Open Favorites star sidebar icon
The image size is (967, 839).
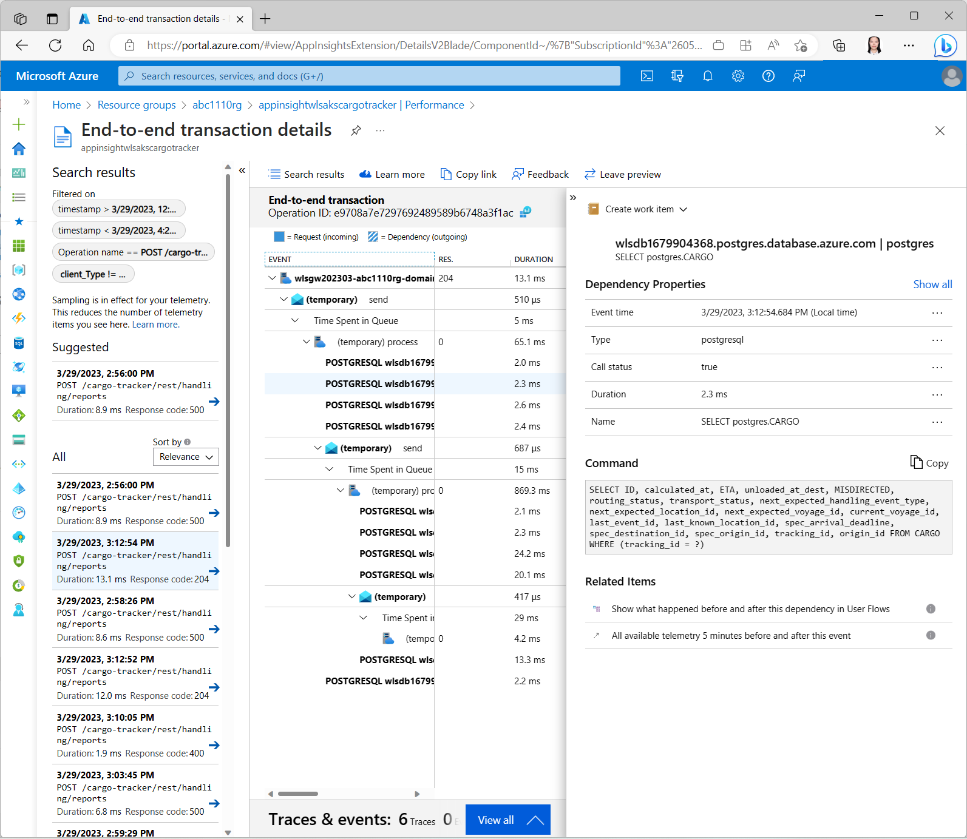[x=19, y=221]
